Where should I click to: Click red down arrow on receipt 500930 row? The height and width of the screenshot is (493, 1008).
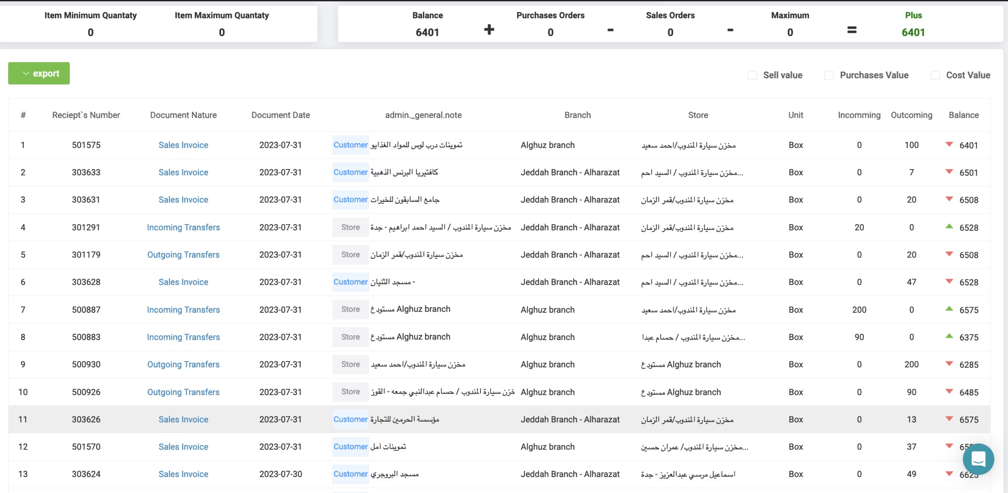(949, 363)
